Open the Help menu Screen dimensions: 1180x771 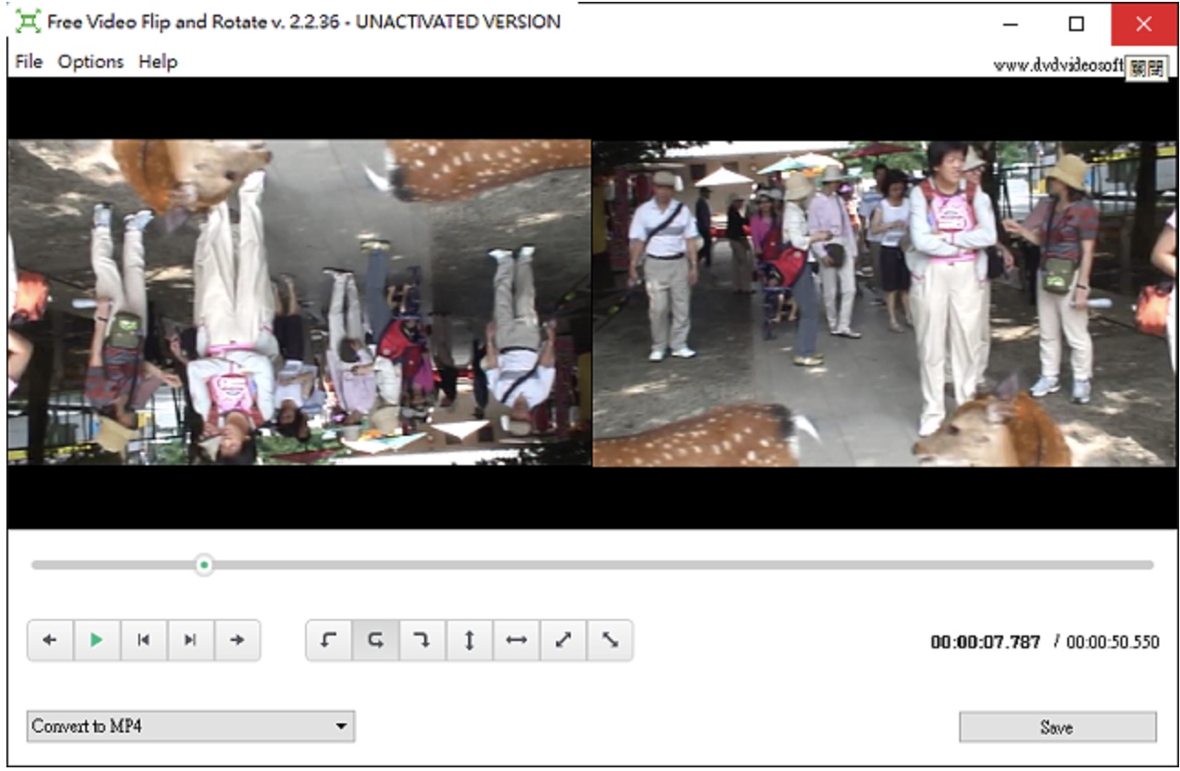tap(158, 62)
